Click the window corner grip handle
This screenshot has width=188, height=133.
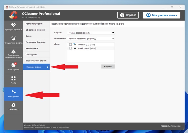[x=183, y=129]
